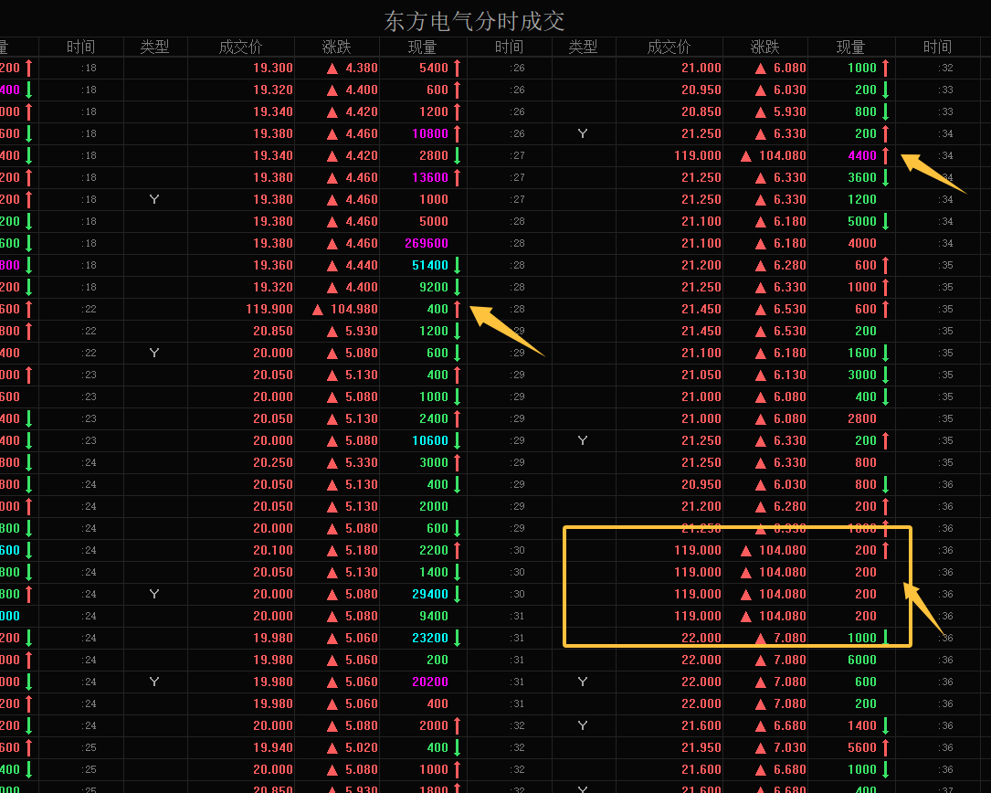The height and width of the screenshot is (793, 991).
Task: Click the Y marker in the 29400 volume row
Action: pos(154,594)
